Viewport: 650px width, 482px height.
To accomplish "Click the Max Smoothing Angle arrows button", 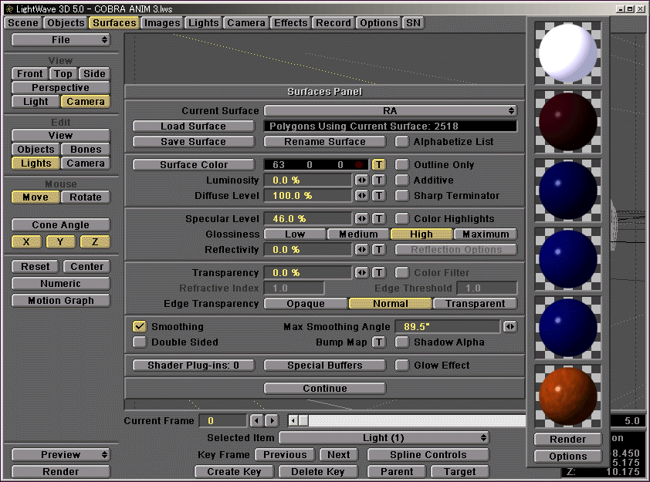I will click(510, 327).
